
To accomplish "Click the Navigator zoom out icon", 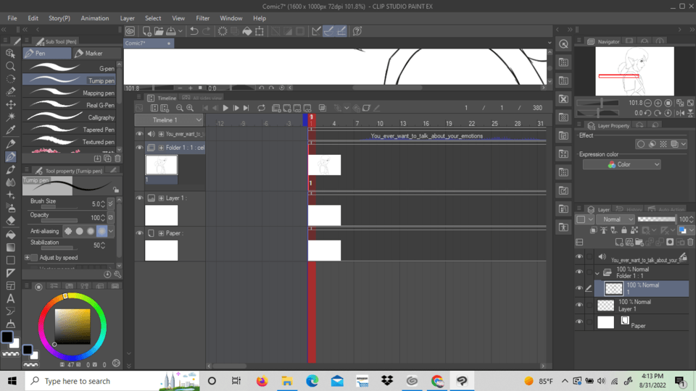I will tap(648, 103).
